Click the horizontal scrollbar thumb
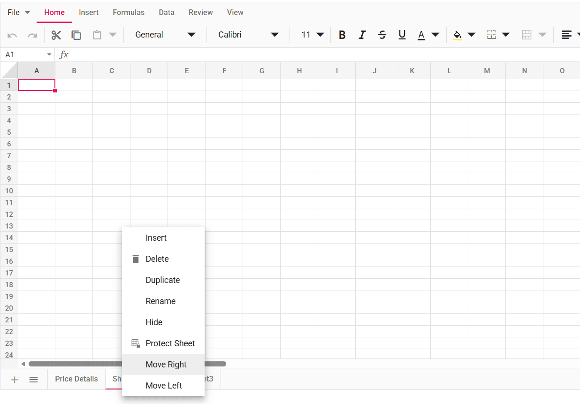Viewport: 580px width, 404px height. 127,364
